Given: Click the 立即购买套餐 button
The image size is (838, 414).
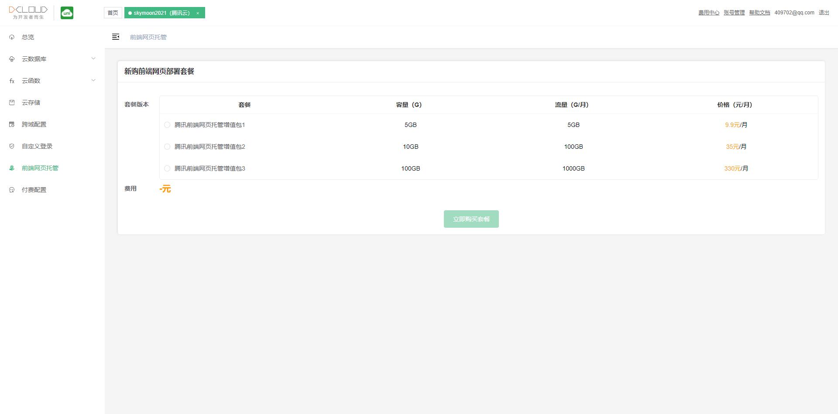Looking at the screenshot, I should (x=471, y=219).
